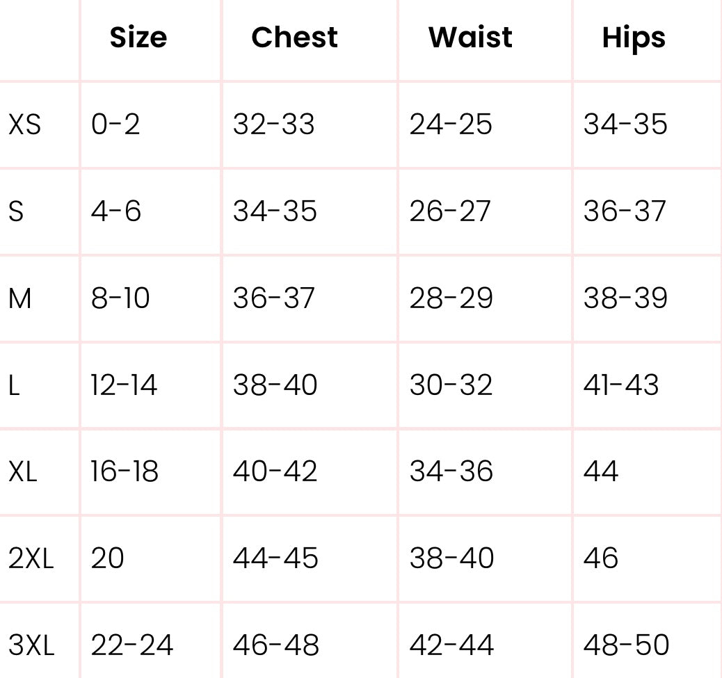Select the 48-50 hips cell
Screen dimensions: 722x678
click(x=626, y=645)
